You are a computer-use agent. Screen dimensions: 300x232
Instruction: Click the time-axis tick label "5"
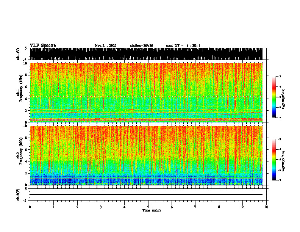(148, 207)
